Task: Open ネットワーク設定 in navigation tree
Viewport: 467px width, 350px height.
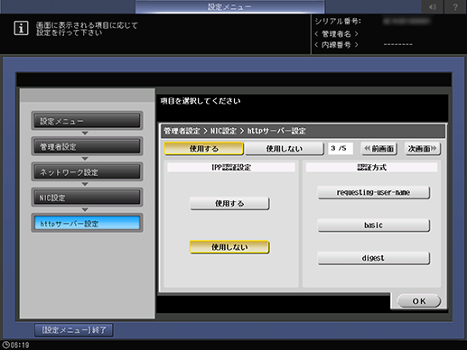Action: point(87,172)
